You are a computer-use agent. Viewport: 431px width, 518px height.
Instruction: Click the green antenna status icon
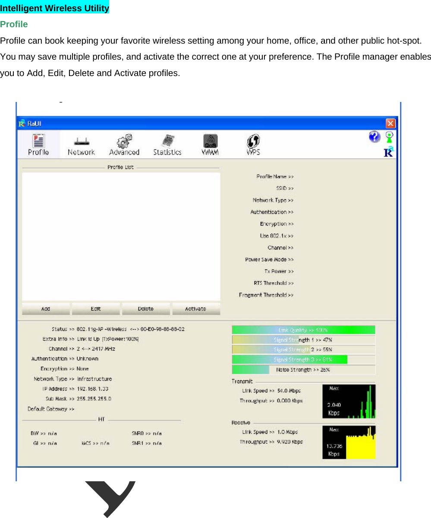coord(388,137)
